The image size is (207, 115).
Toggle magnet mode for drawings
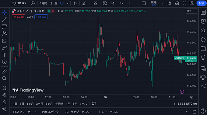click(x=4, y=88)
